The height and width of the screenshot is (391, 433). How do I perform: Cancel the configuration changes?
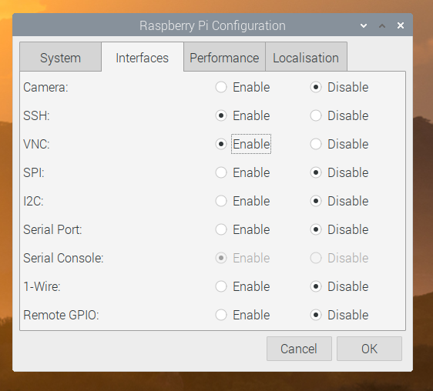(x=299, y=349)
